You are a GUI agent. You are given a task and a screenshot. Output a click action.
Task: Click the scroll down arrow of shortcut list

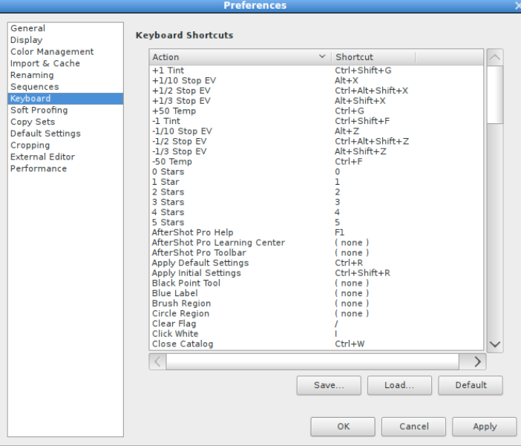[x=495, y=344]
